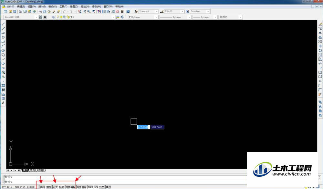The height and width of the screenshot is (189, 323).
Task: Open the 格式(O) menu
Action: (x=53, y=6)
